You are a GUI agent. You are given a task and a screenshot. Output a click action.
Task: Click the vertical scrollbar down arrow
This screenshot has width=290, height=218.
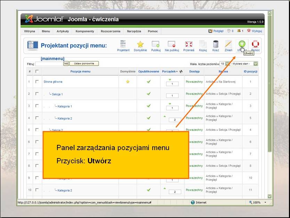[x=269, y=196]
